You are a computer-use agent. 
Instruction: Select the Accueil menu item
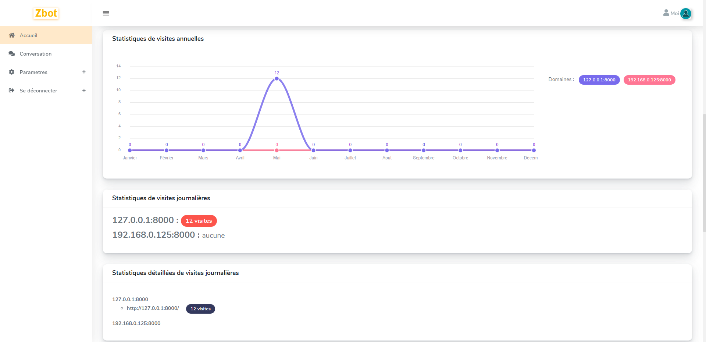[x=29, y=35]
